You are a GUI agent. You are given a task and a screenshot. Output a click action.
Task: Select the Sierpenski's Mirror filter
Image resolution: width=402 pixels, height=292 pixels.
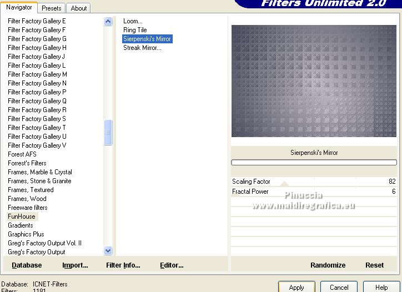coord(147,39)
